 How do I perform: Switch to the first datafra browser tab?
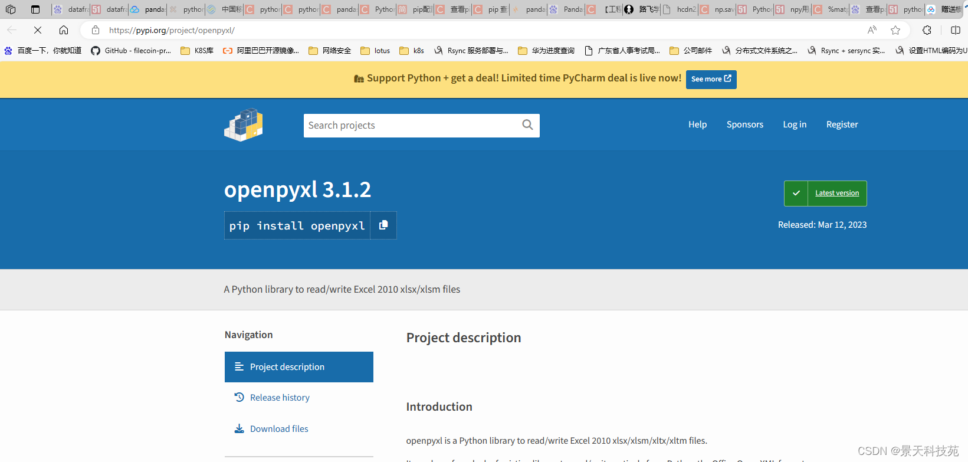(x=71, y=9)
